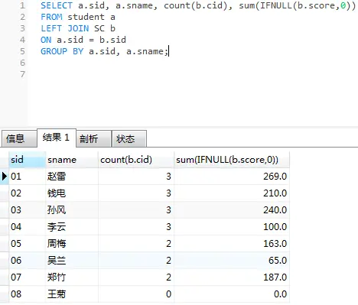Image resolution: width=358 pixels, height=305 pixels.
Task: Select the name cell 王菊
Action: [72, 294]
